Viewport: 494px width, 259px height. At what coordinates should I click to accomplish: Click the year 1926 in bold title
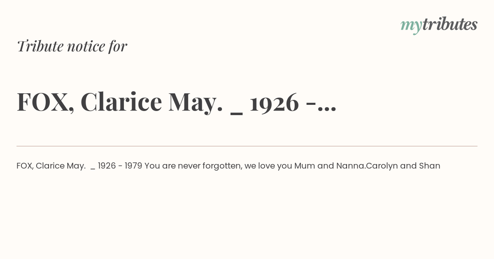pos(274,103)
